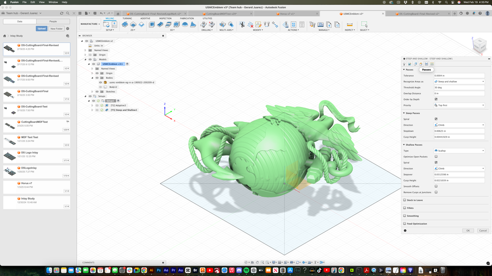Enable the Stock to Leave checkbox
The width and height of the screenshot is (492, 276).
[405, 200]
